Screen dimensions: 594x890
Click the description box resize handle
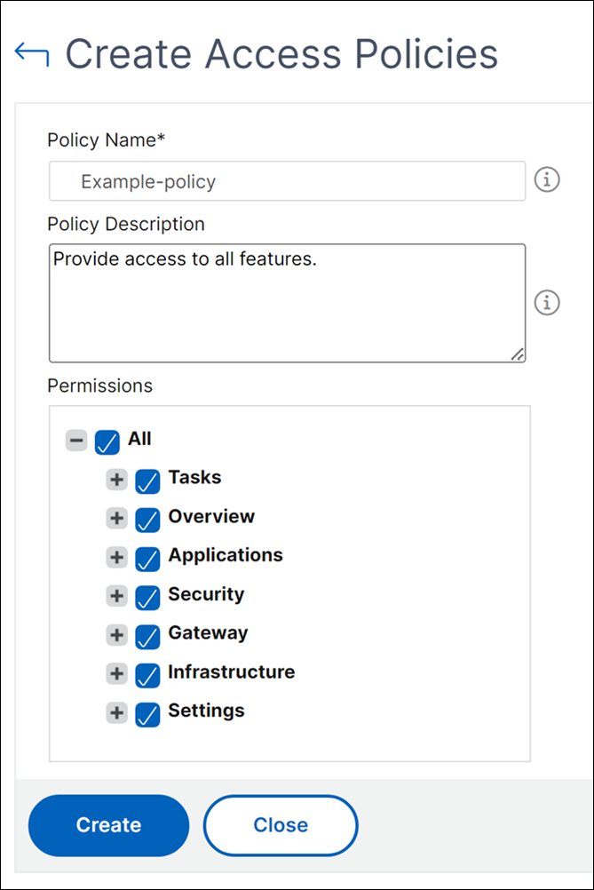click(x=518, y=354)
